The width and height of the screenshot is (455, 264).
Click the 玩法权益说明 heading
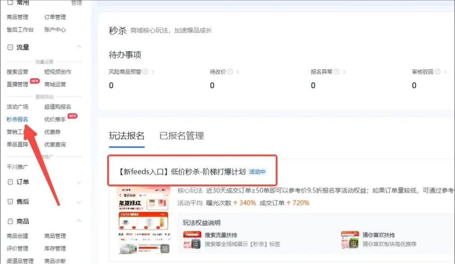click(201, 223)
